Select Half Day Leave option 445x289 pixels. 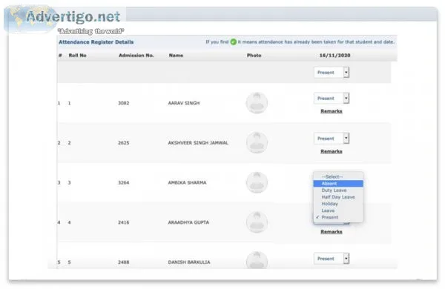tap(338, 197)
